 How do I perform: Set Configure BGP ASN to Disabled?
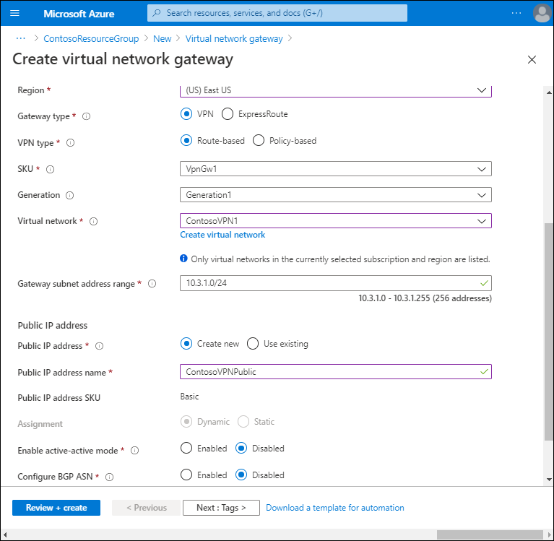(241, 475)
